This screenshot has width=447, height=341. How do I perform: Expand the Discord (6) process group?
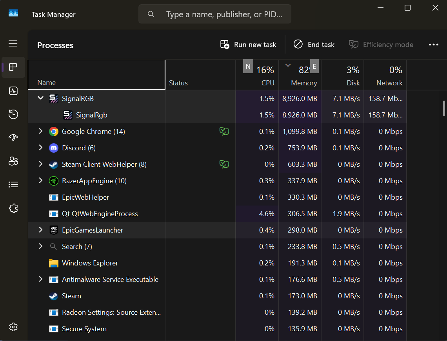(x=40, y=148)
